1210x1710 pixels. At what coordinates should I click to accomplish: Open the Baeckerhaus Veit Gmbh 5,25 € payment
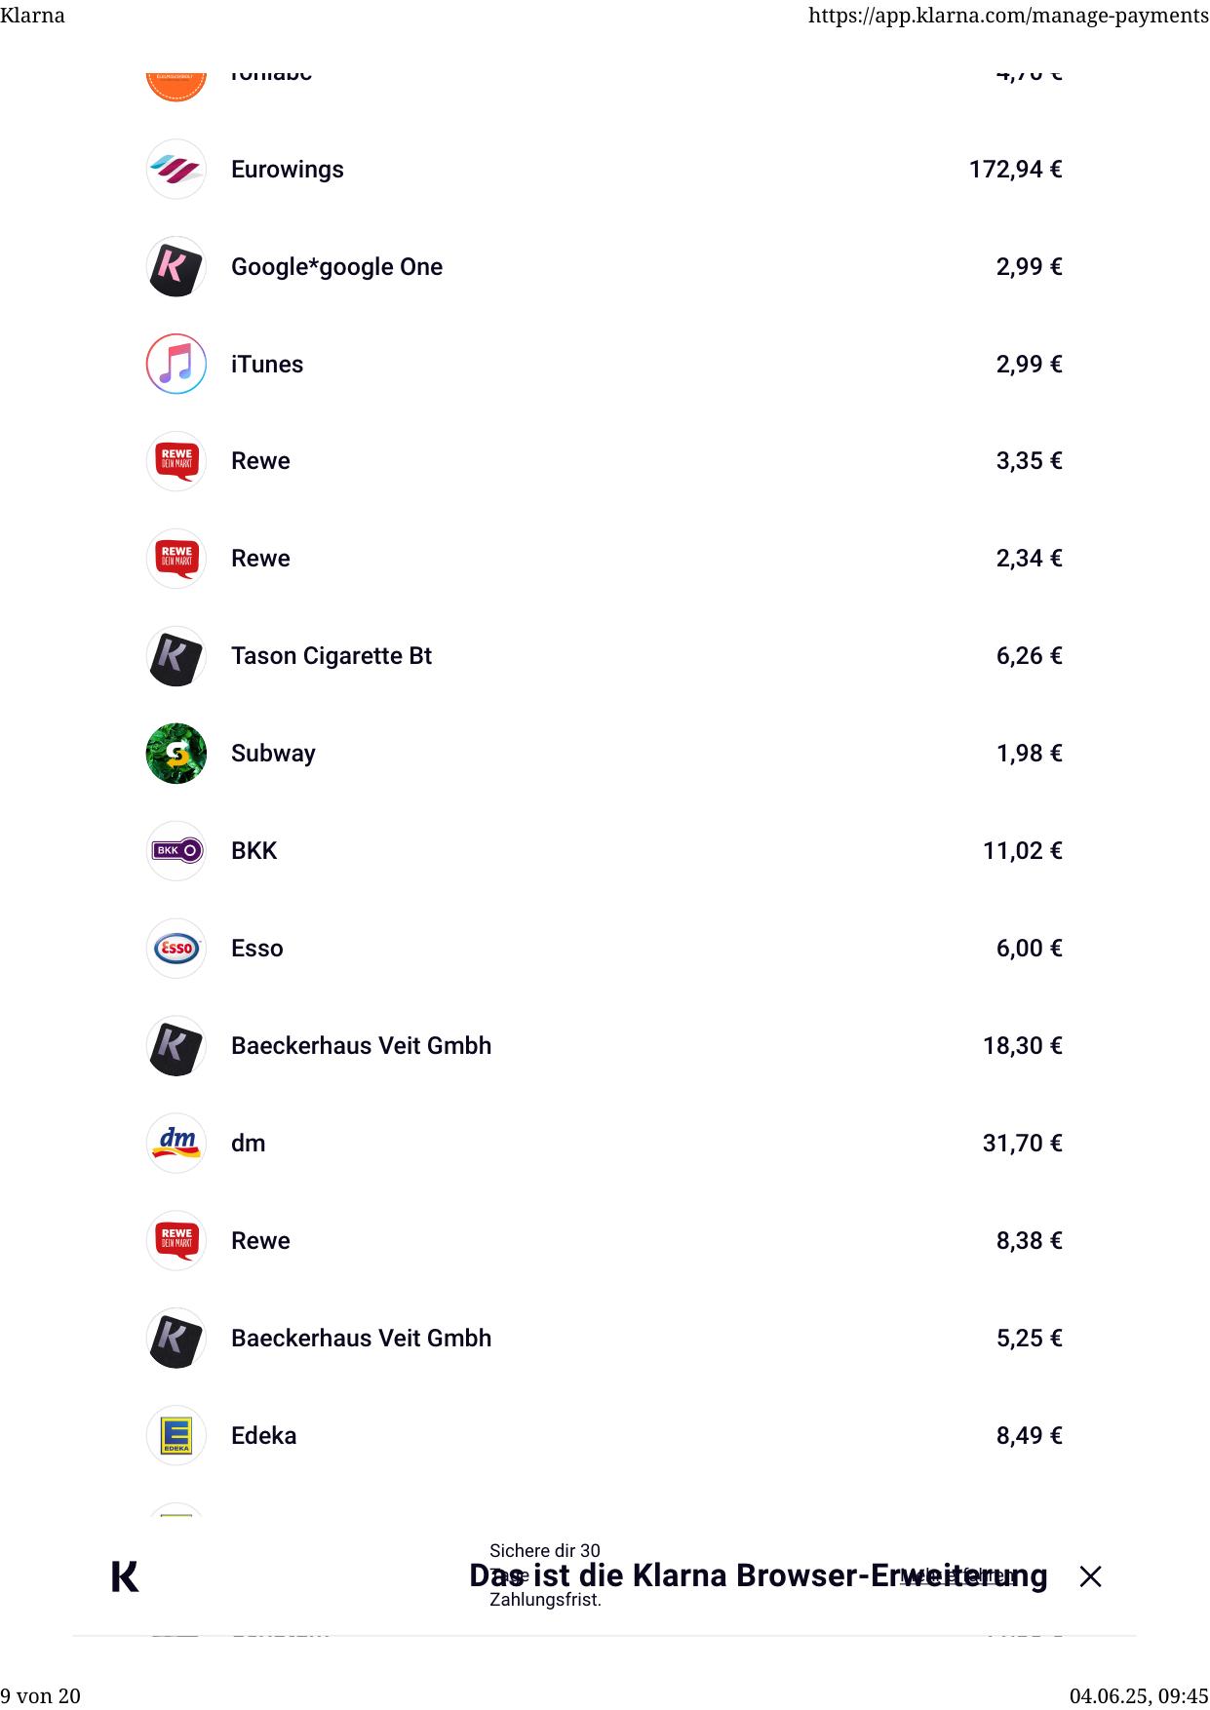tap(362, 1339)
